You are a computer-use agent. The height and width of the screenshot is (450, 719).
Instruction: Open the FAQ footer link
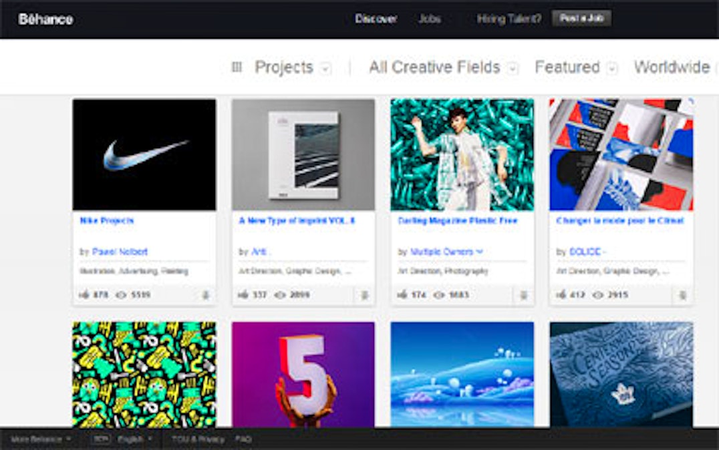243,439
